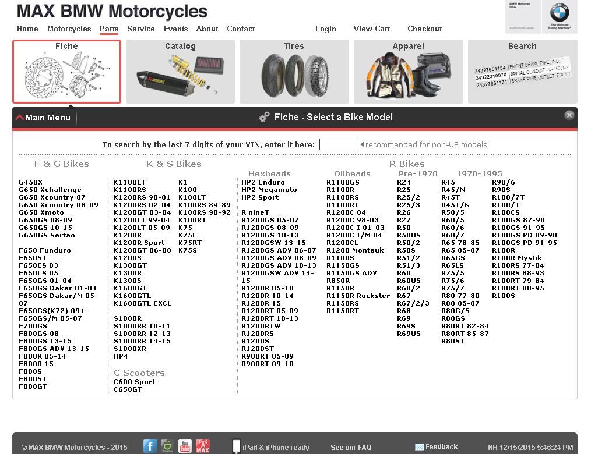Image resolution: width=591 pixels, height=454 pixels.
Task: Proceed to Checkout
Action: coord(424,29)
